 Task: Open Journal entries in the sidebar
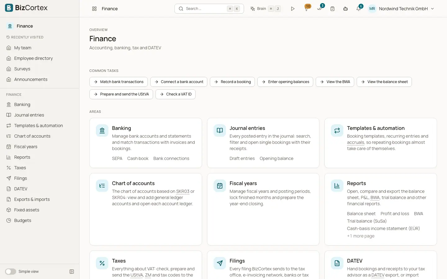pyautogui.click(x=39, y=115)
